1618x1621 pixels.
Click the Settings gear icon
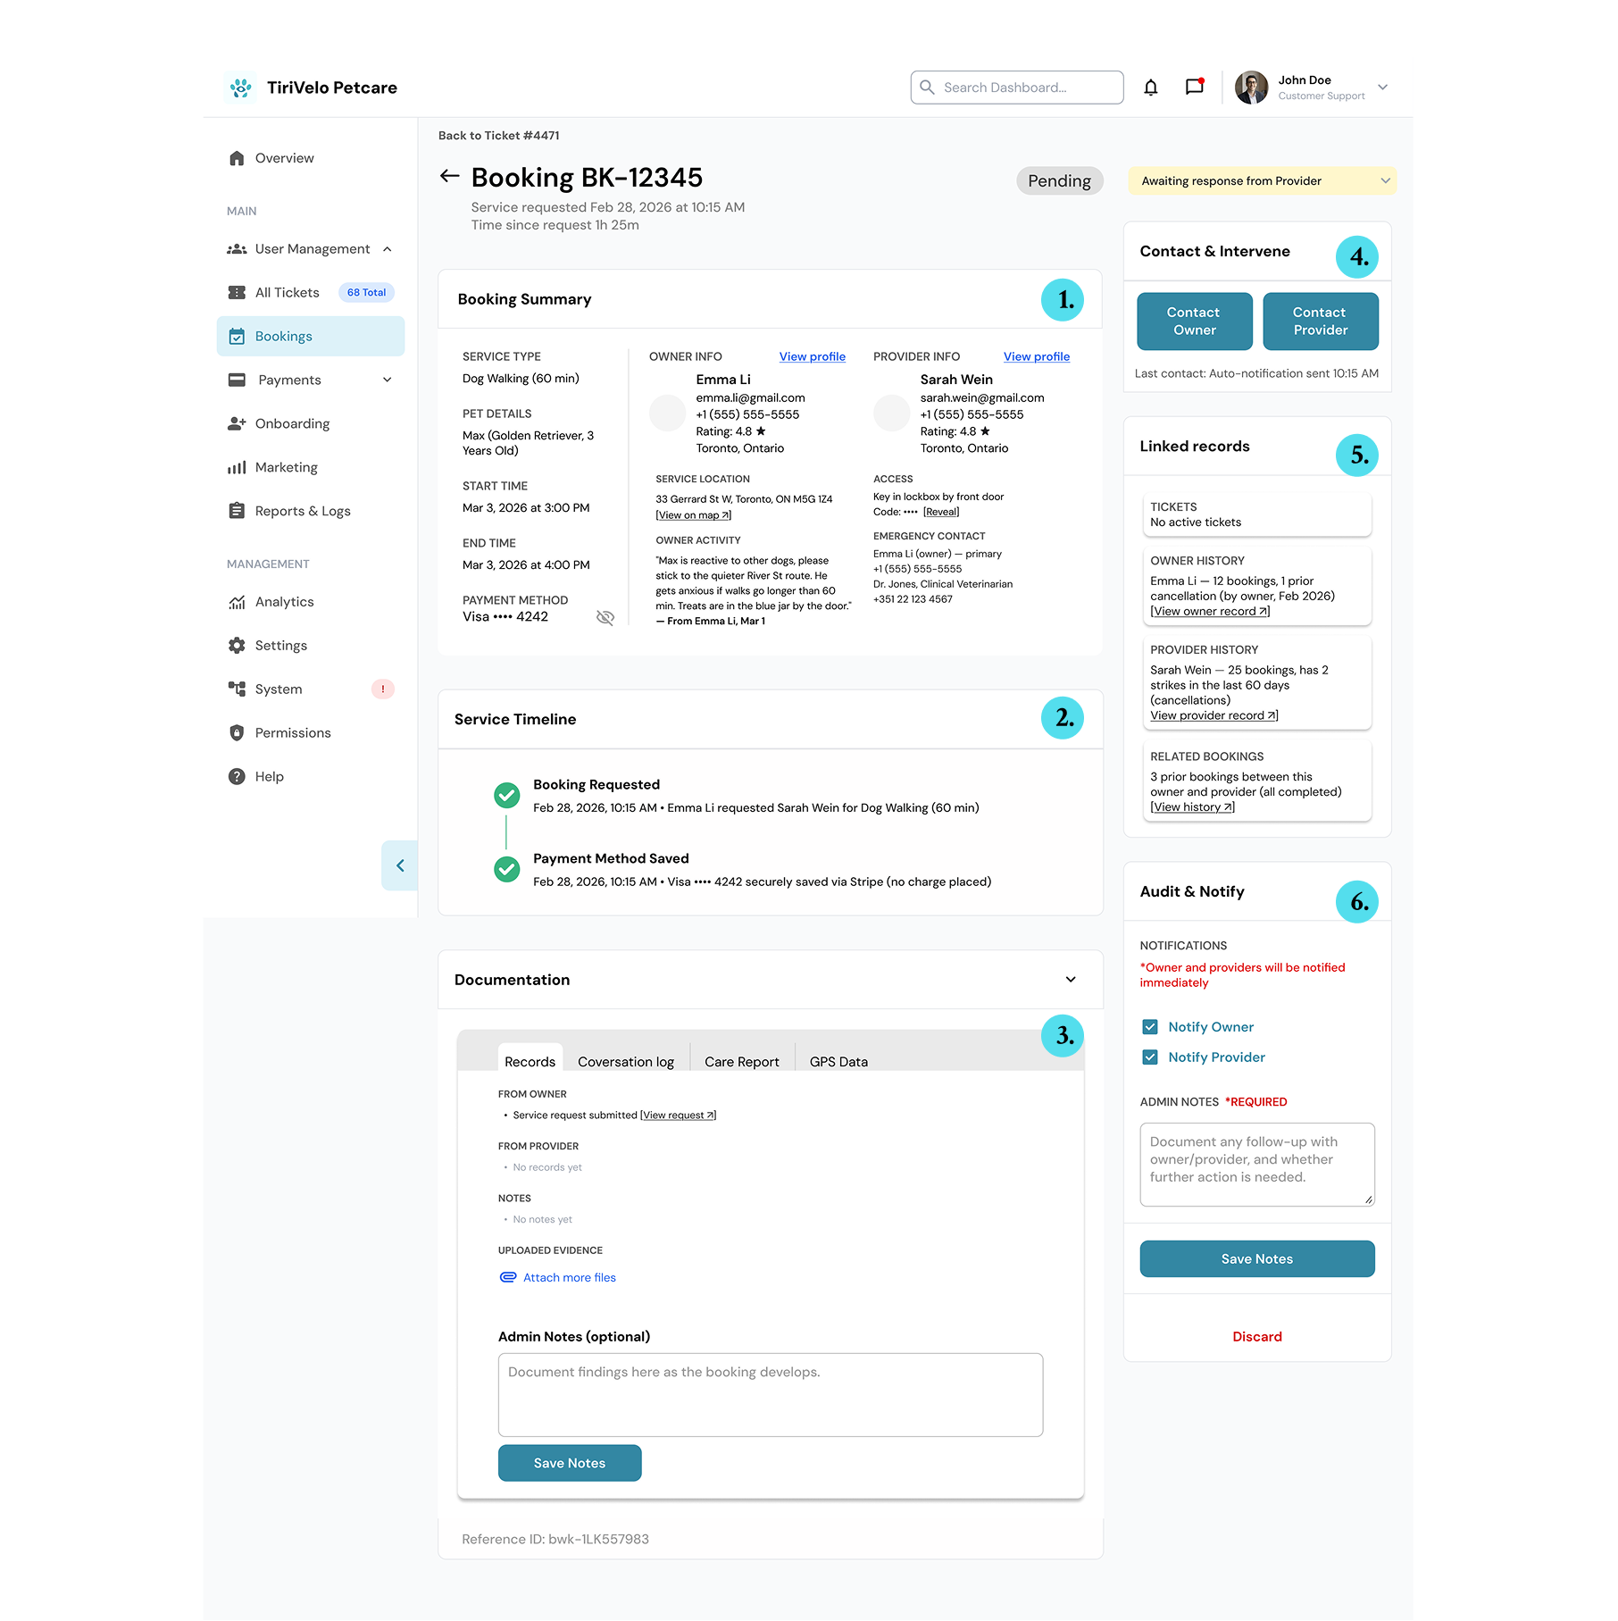coord(237,646)
